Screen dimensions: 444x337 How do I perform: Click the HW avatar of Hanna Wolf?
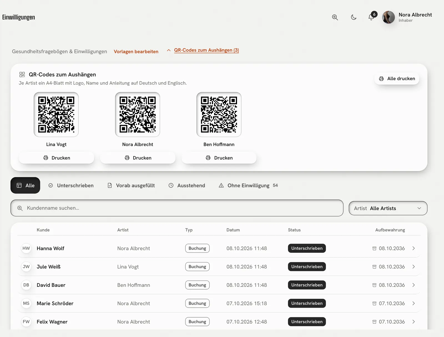point(26,248)
